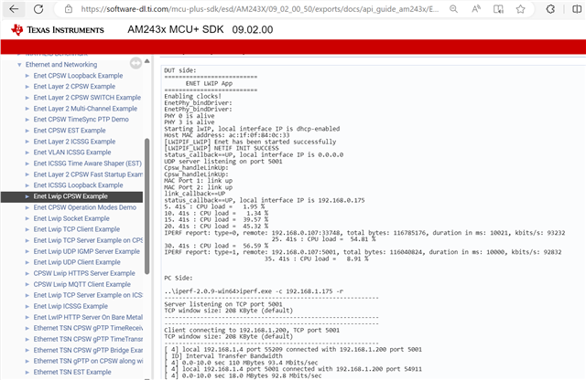
Task: Expand Enet CPSW EST Example arrow
Action: coord(27,131)
